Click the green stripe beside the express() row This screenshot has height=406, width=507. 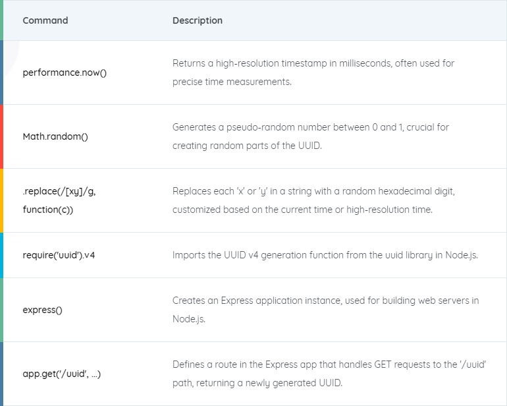pyautogui.click(x=1, y=310)
